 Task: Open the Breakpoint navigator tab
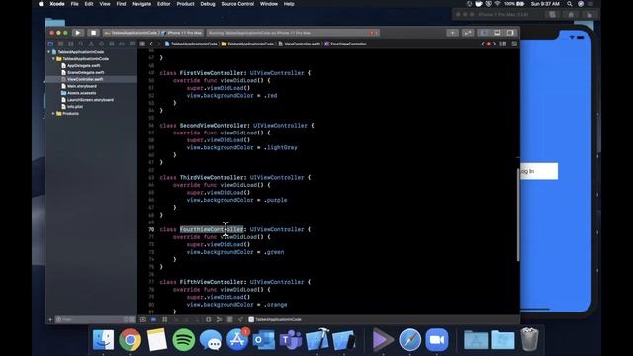pyautogui.click(x=122, y=44)
